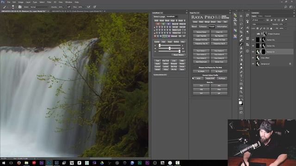Click the TK panel icon in the collapsed dock
The width and height of the screenshot is (296, 166).
click(x=247, y=45)
